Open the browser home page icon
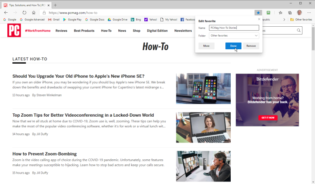Image resolution: width=315 pixels, height=184 pixels. coord(34,13)
